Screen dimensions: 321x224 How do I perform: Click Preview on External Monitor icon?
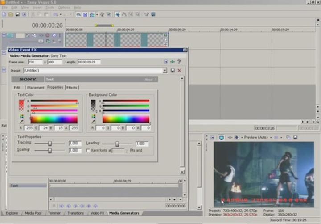(x=222, y=138)
